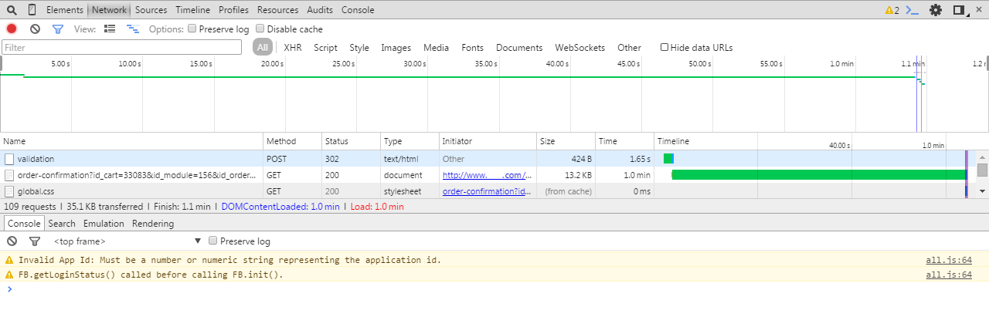The image size is (989, 327).
Task: Filter requests by WebSockets
Action: pyautogui.click(x=580, y=47)
